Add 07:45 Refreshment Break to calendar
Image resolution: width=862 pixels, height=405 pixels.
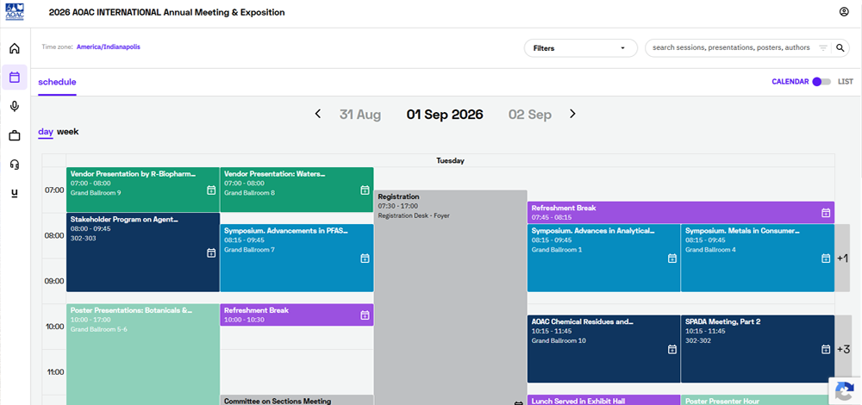point(825,213)
